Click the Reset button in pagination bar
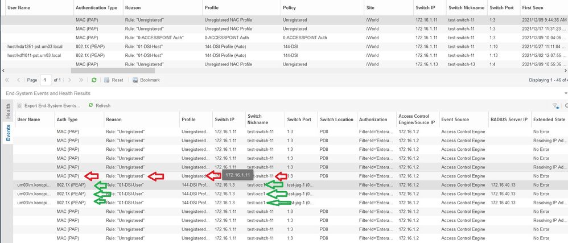This screenshot has height=243, width=568. pyautogui.click(x=114, y=80)
